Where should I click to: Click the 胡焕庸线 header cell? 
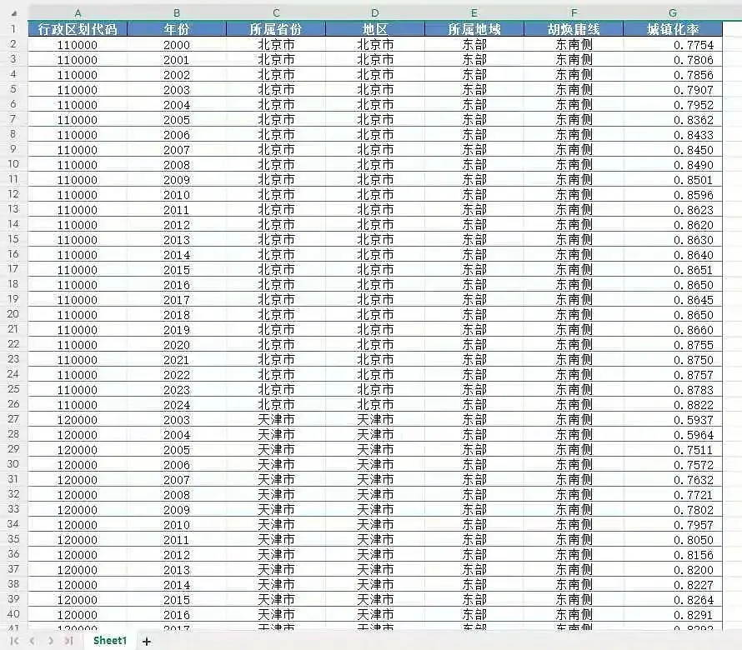tap(574, 29)
